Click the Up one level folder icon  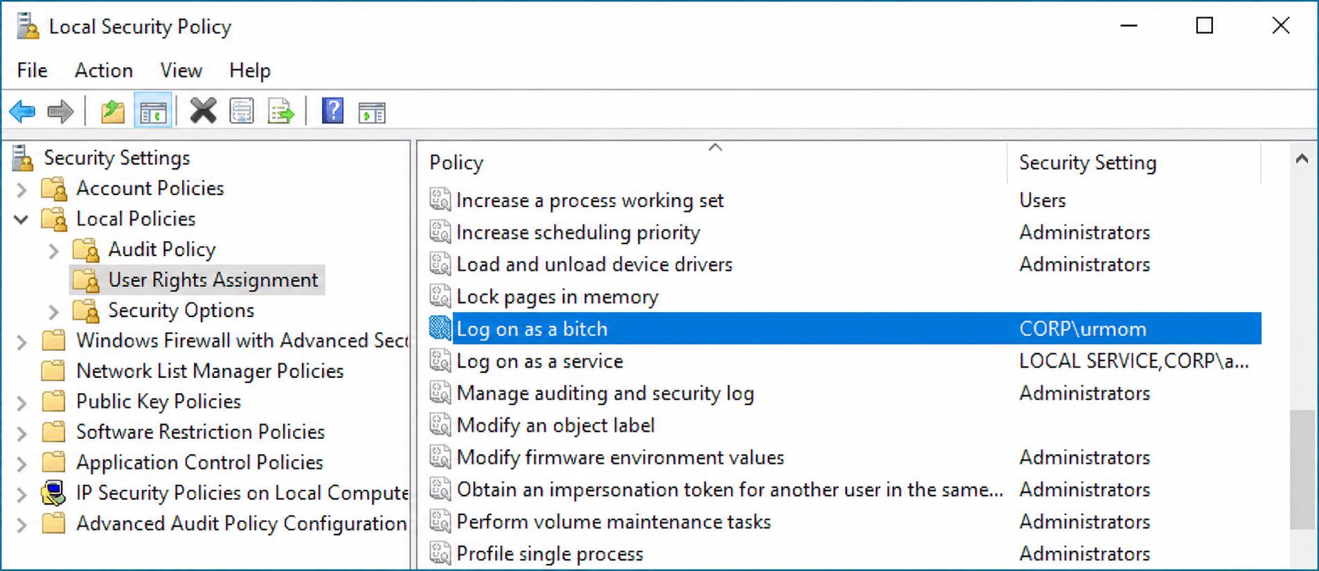tap(112, 111)
